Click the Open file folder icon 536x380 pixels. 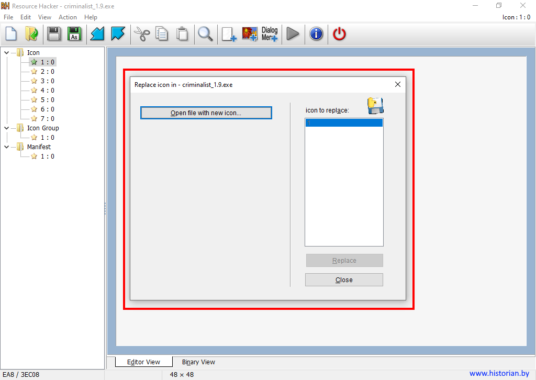[x=31, y=35]
